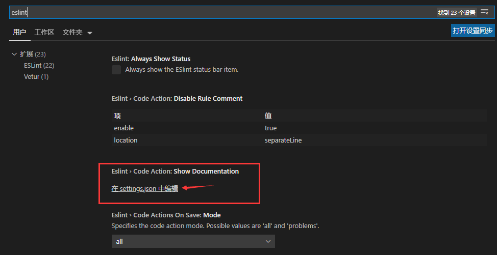Click the Code Actions On Save Mode title
The height and width of the screenshot is (255, 497).
click(166, 215)
